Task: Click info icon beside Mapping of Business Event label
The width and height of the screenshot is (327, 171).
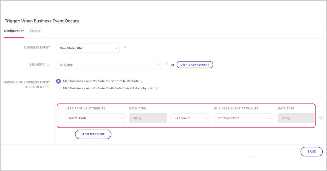Action: (47, 87)
